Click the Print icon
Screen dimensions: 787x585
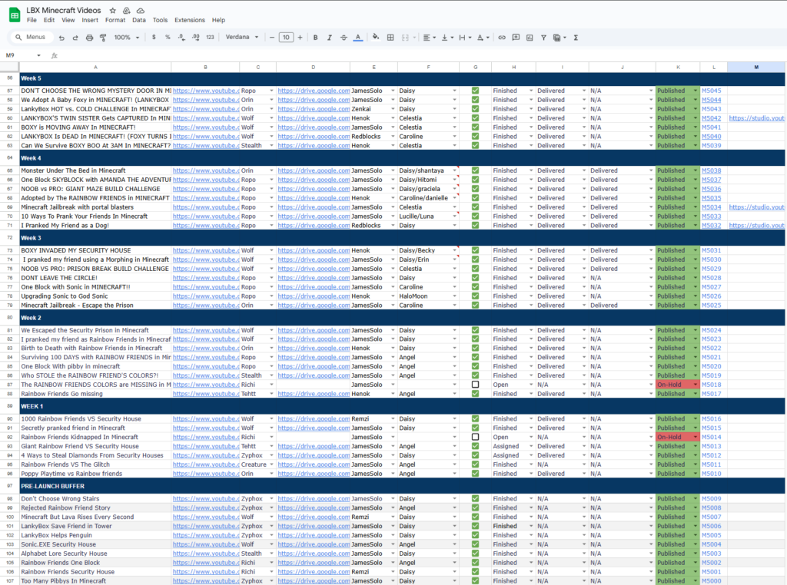[89, 37]
